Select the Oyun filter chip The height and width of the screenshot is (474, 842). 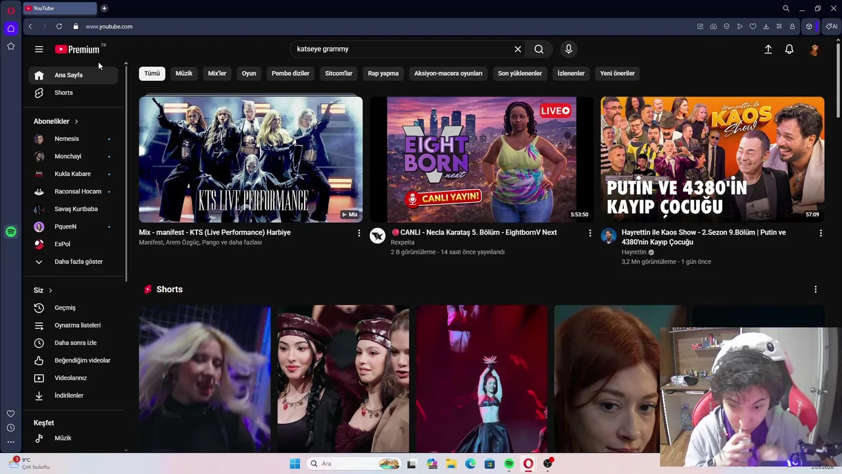[249, 73]
